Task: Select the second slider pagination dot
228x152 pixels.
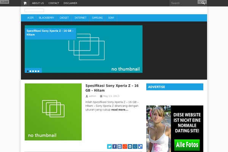Action: tap(30, 71)
